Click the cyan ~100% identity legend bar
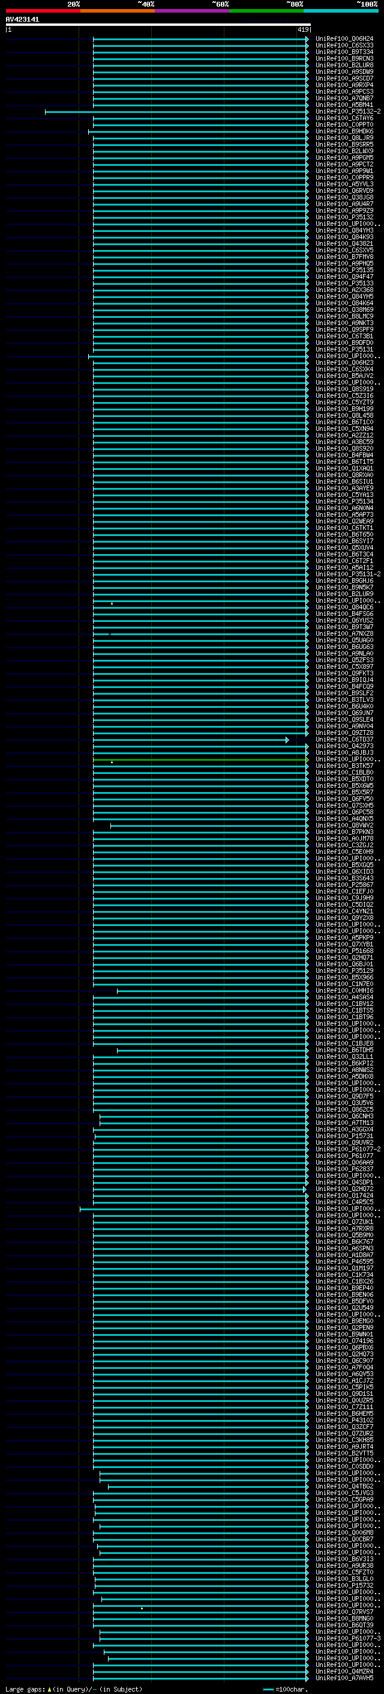Screen dimensions: 384x1694 tap(341, 11)
